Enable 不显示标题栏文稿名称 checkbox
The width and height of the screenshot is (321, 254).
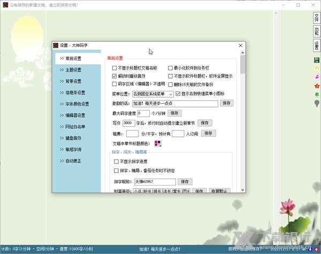pyautogui.click(x=114, y=68)
